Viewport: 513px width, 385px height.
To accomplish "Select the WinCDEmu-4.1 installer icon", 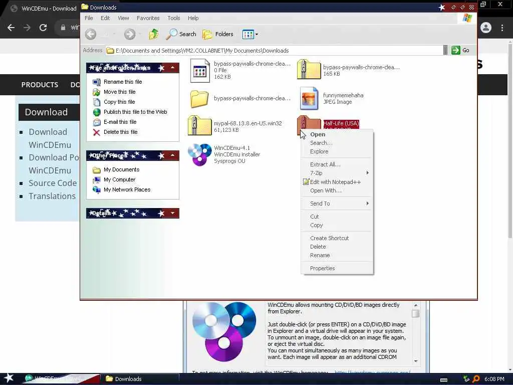I will pos(199,154).
